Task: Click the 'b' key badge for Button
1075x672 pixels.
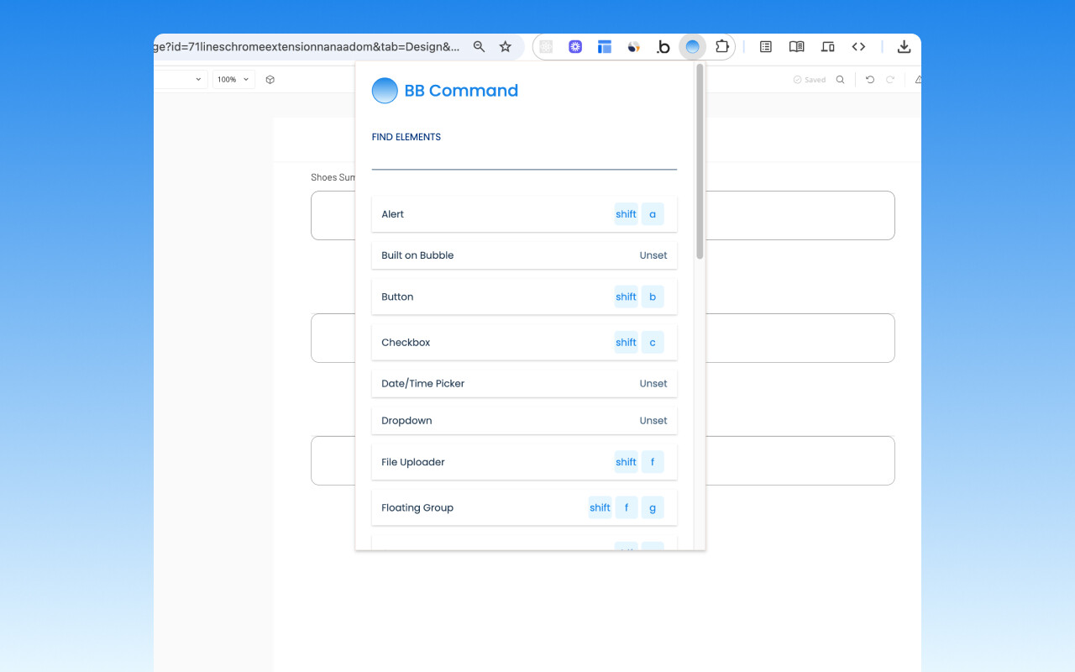Action: pos(653,297)
